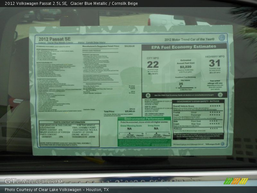Click the '2012 Passat SE' sticker heading
The height and width of the screenshot is (193, 257).
click(x=55, y=39)
